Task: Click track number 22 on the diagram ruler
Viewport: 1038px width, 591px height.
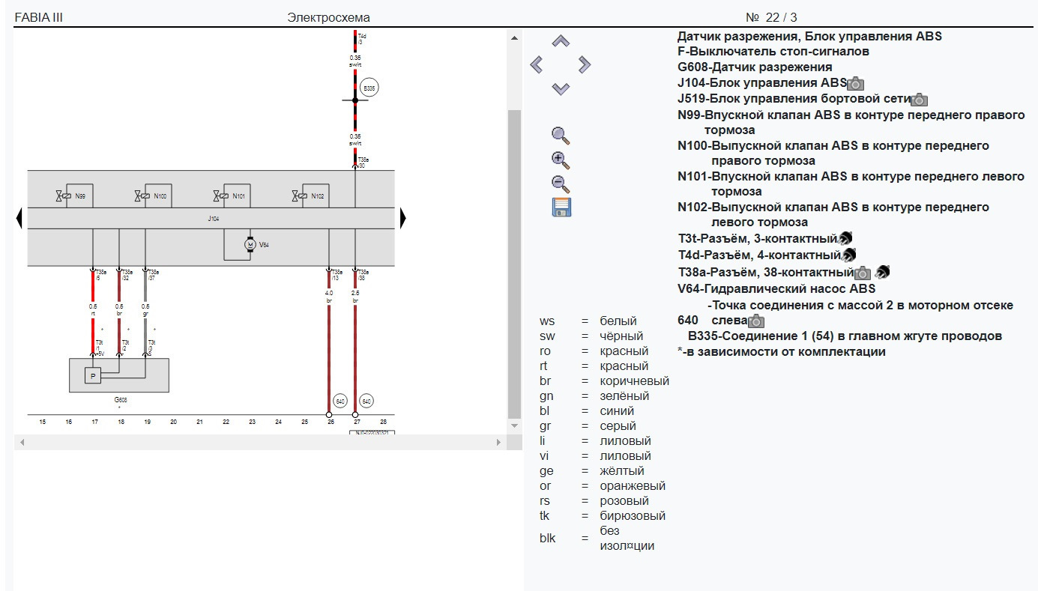Action: click(226, 422)
